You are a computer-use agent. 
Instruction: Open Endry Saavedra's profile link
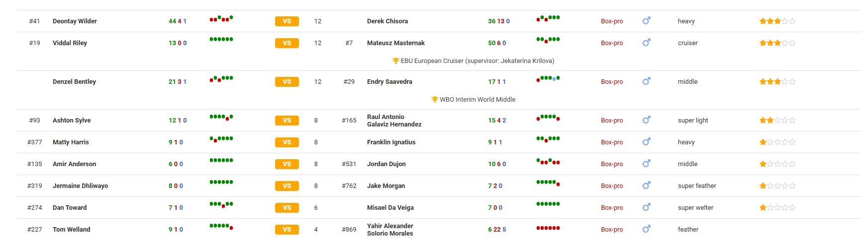pyautogui.click(x=389, y=82)
